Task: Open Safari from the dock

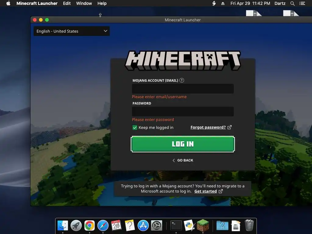Action: pos(103,225)
